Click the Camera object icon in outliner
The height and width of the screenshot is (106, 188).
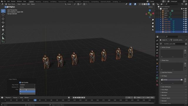point(163,11)
